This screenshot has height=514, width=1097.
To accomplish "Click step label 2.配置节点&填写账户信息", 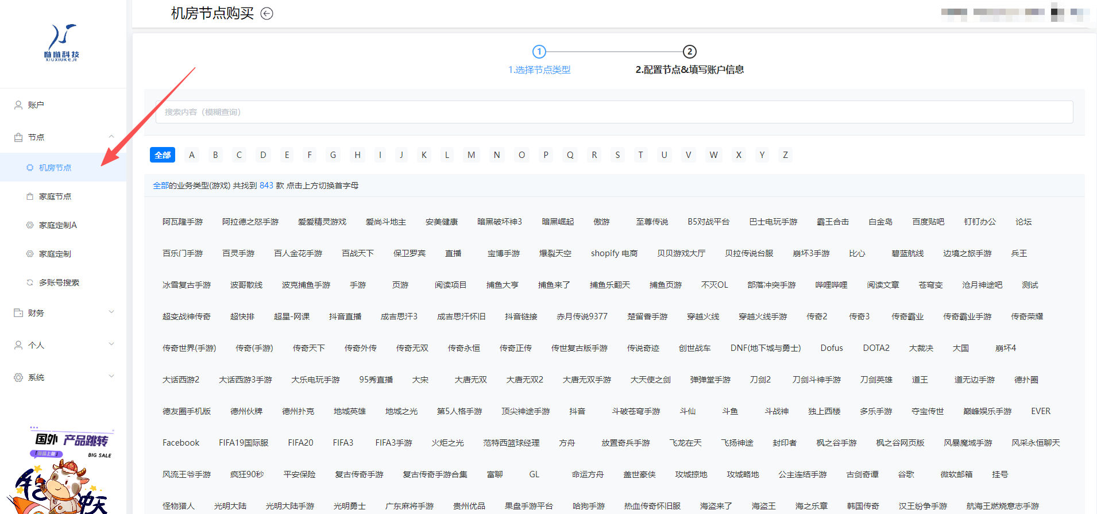I will [x=689, y=70].
